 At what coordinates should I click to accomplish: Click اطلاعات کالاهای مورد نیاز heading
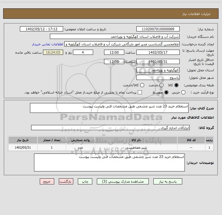click(192, 117)
